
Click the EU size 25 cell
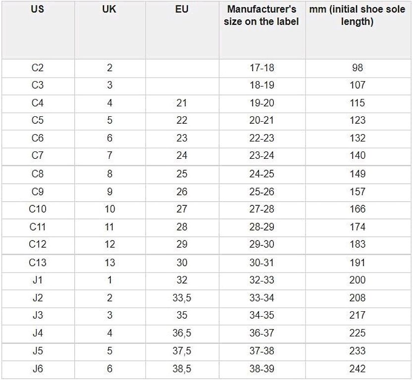(182, 174)
